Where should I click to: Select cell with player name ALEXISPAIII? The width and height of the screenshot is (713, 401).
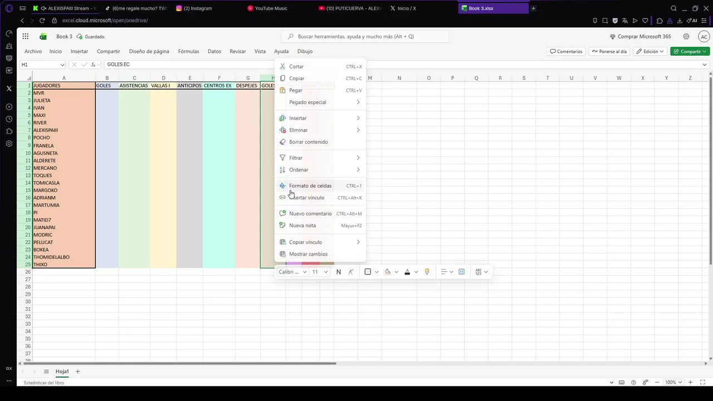tap(64, 130)
